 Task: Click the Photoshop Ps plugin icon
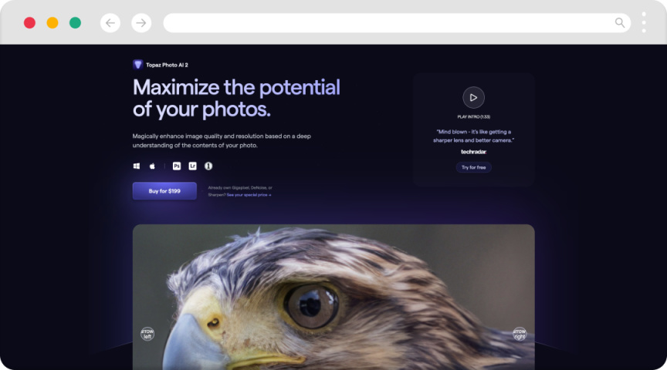177,166
